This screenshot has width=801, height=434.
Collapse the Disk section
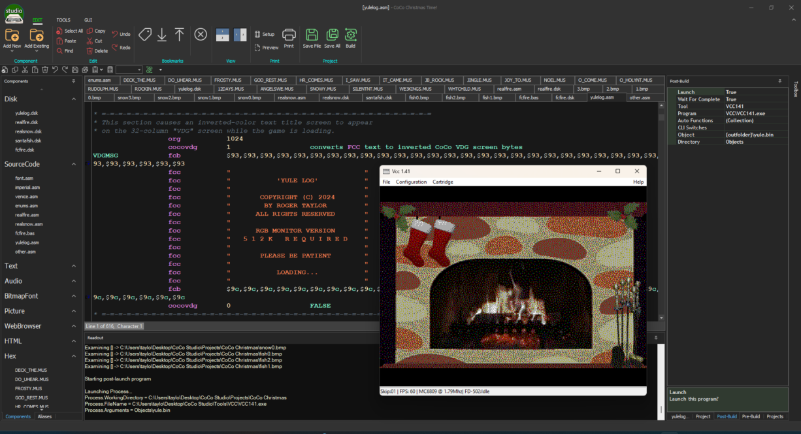tap(73, 99)
